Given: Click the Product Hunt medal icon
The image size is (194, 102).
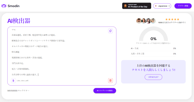Looking at the screenshot, I should pyautogui.click(x=125, y=6).
